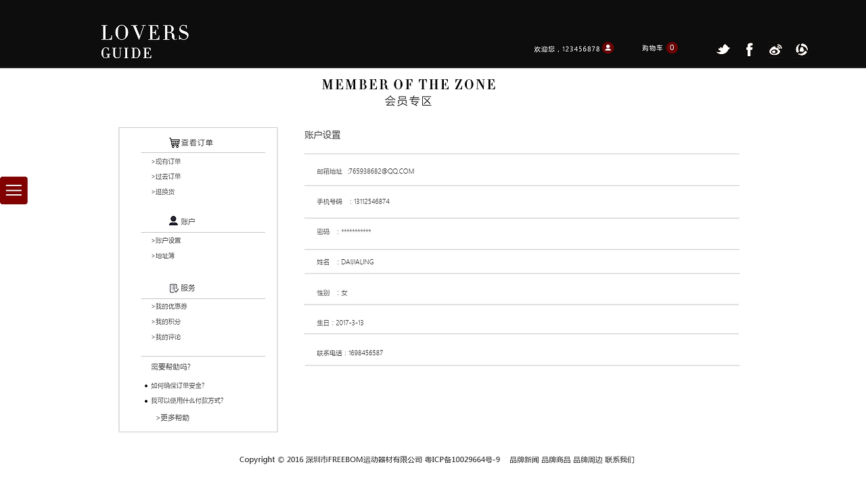Select 过去订单 from the sidebar

pyautogui.click(x=166, y=177)
